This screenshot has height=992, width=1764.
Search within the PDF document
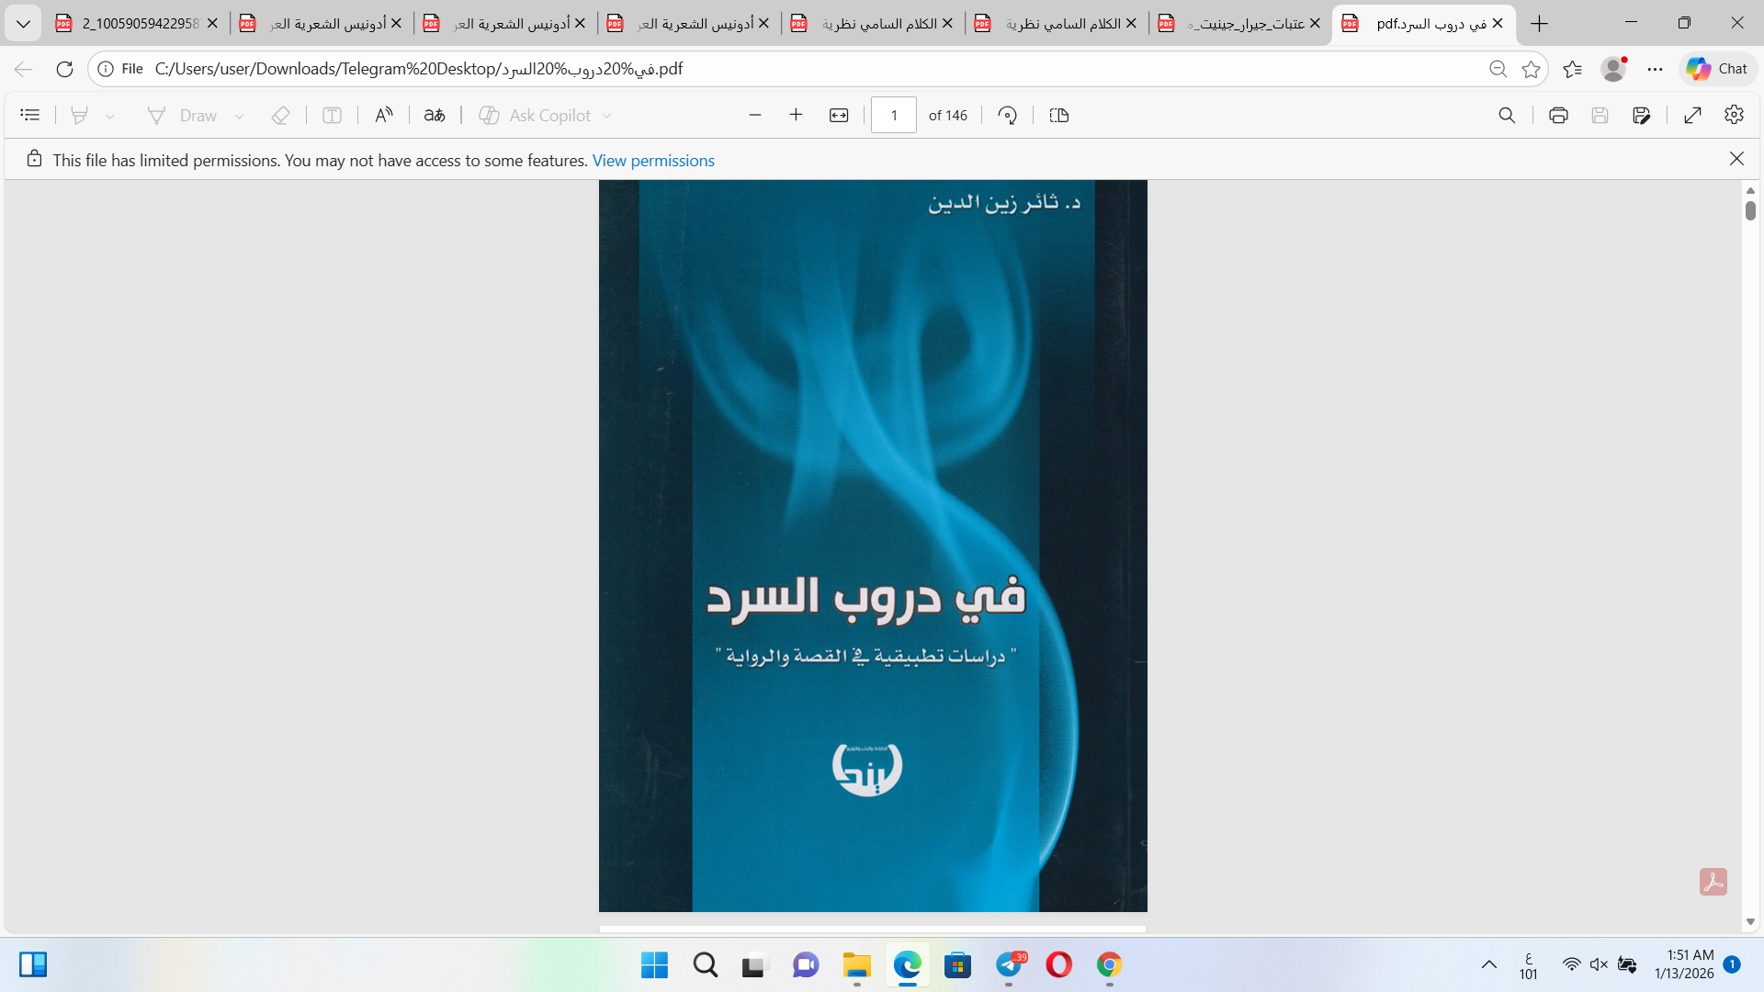point(1507,115)
